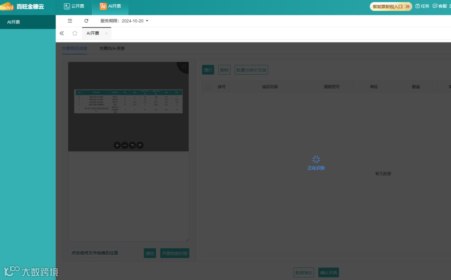Click the 规格型号 column header
Viewport: 451px width, 280px height.
[x=332, y=87]
